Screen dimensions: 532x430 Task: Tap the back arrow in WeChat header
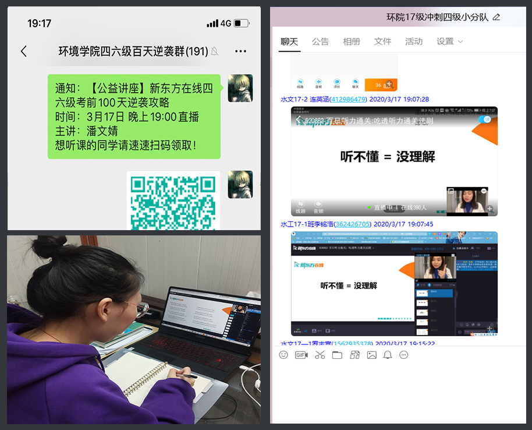pyautogui.click(x=24, y=51)
